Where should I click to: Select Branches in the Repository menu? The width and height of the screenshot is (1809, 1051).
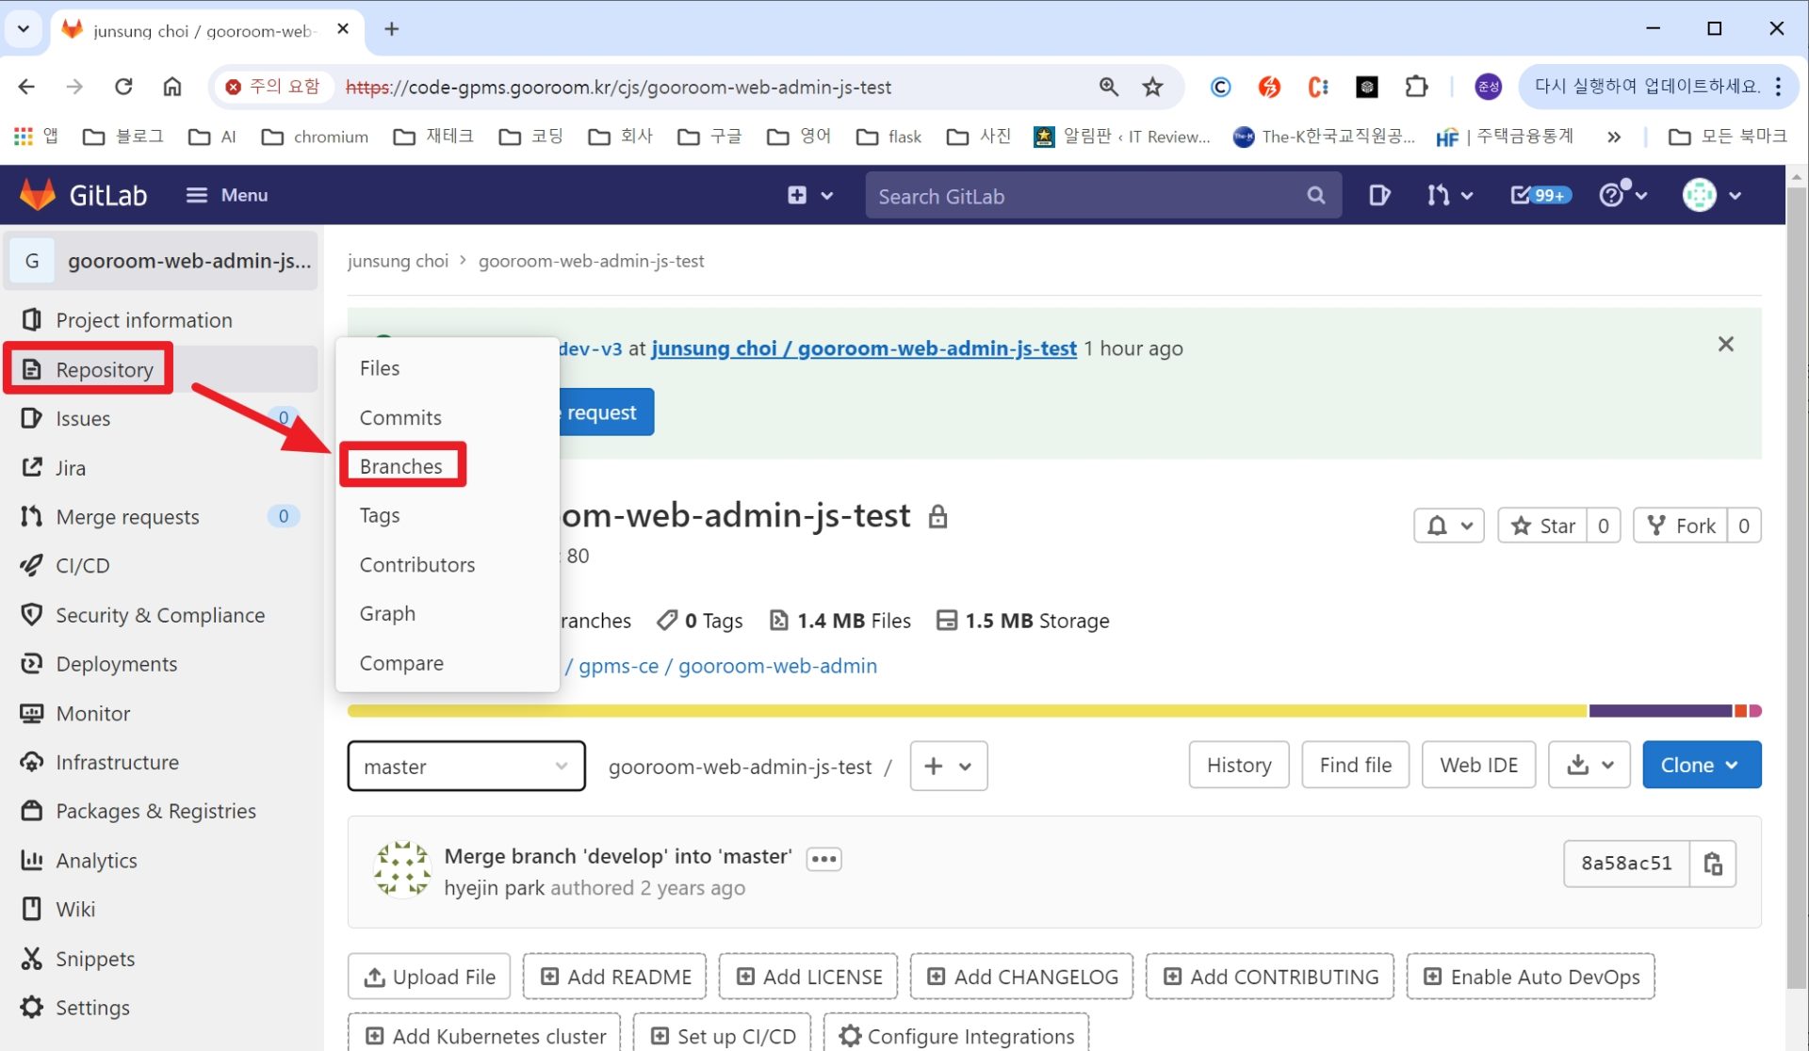401,465
